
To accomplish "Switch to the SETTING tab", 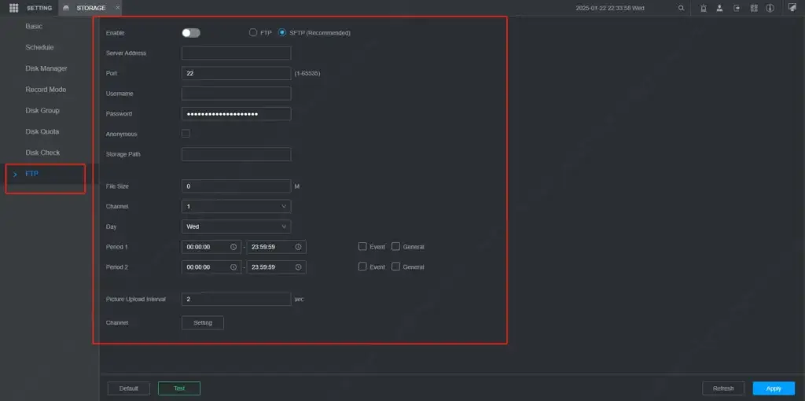I will (x=39, y=8).
